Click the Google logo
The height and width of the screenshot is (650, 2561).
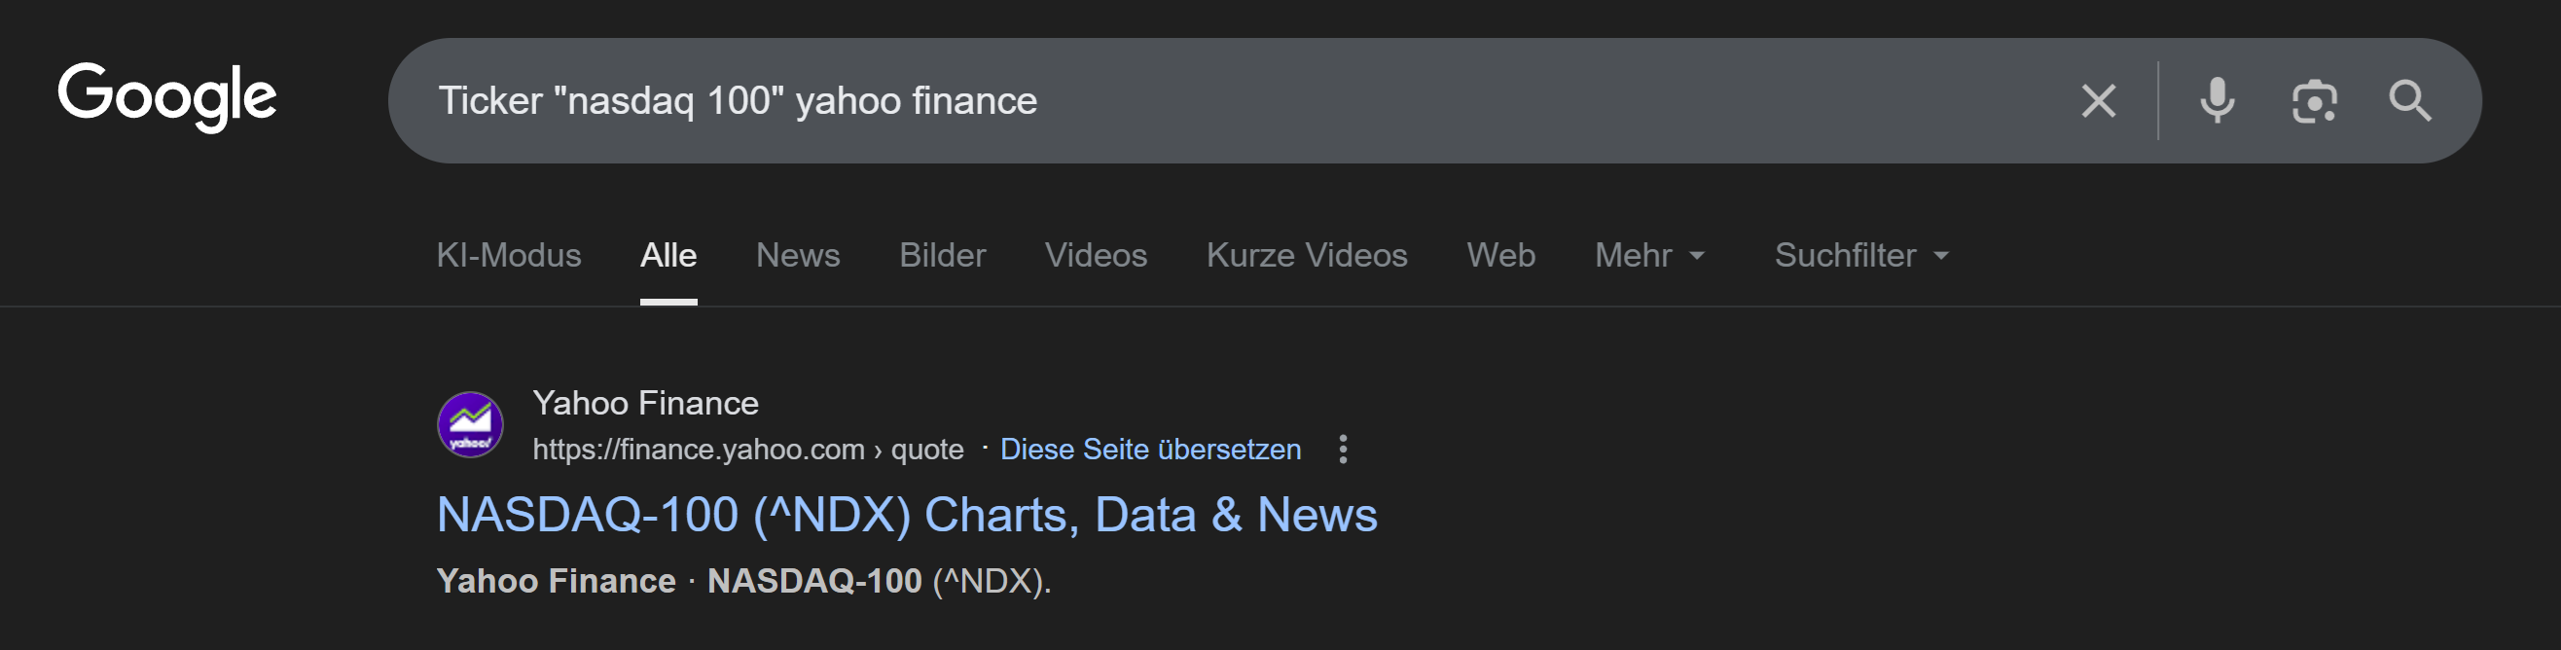tap(167, 96)
